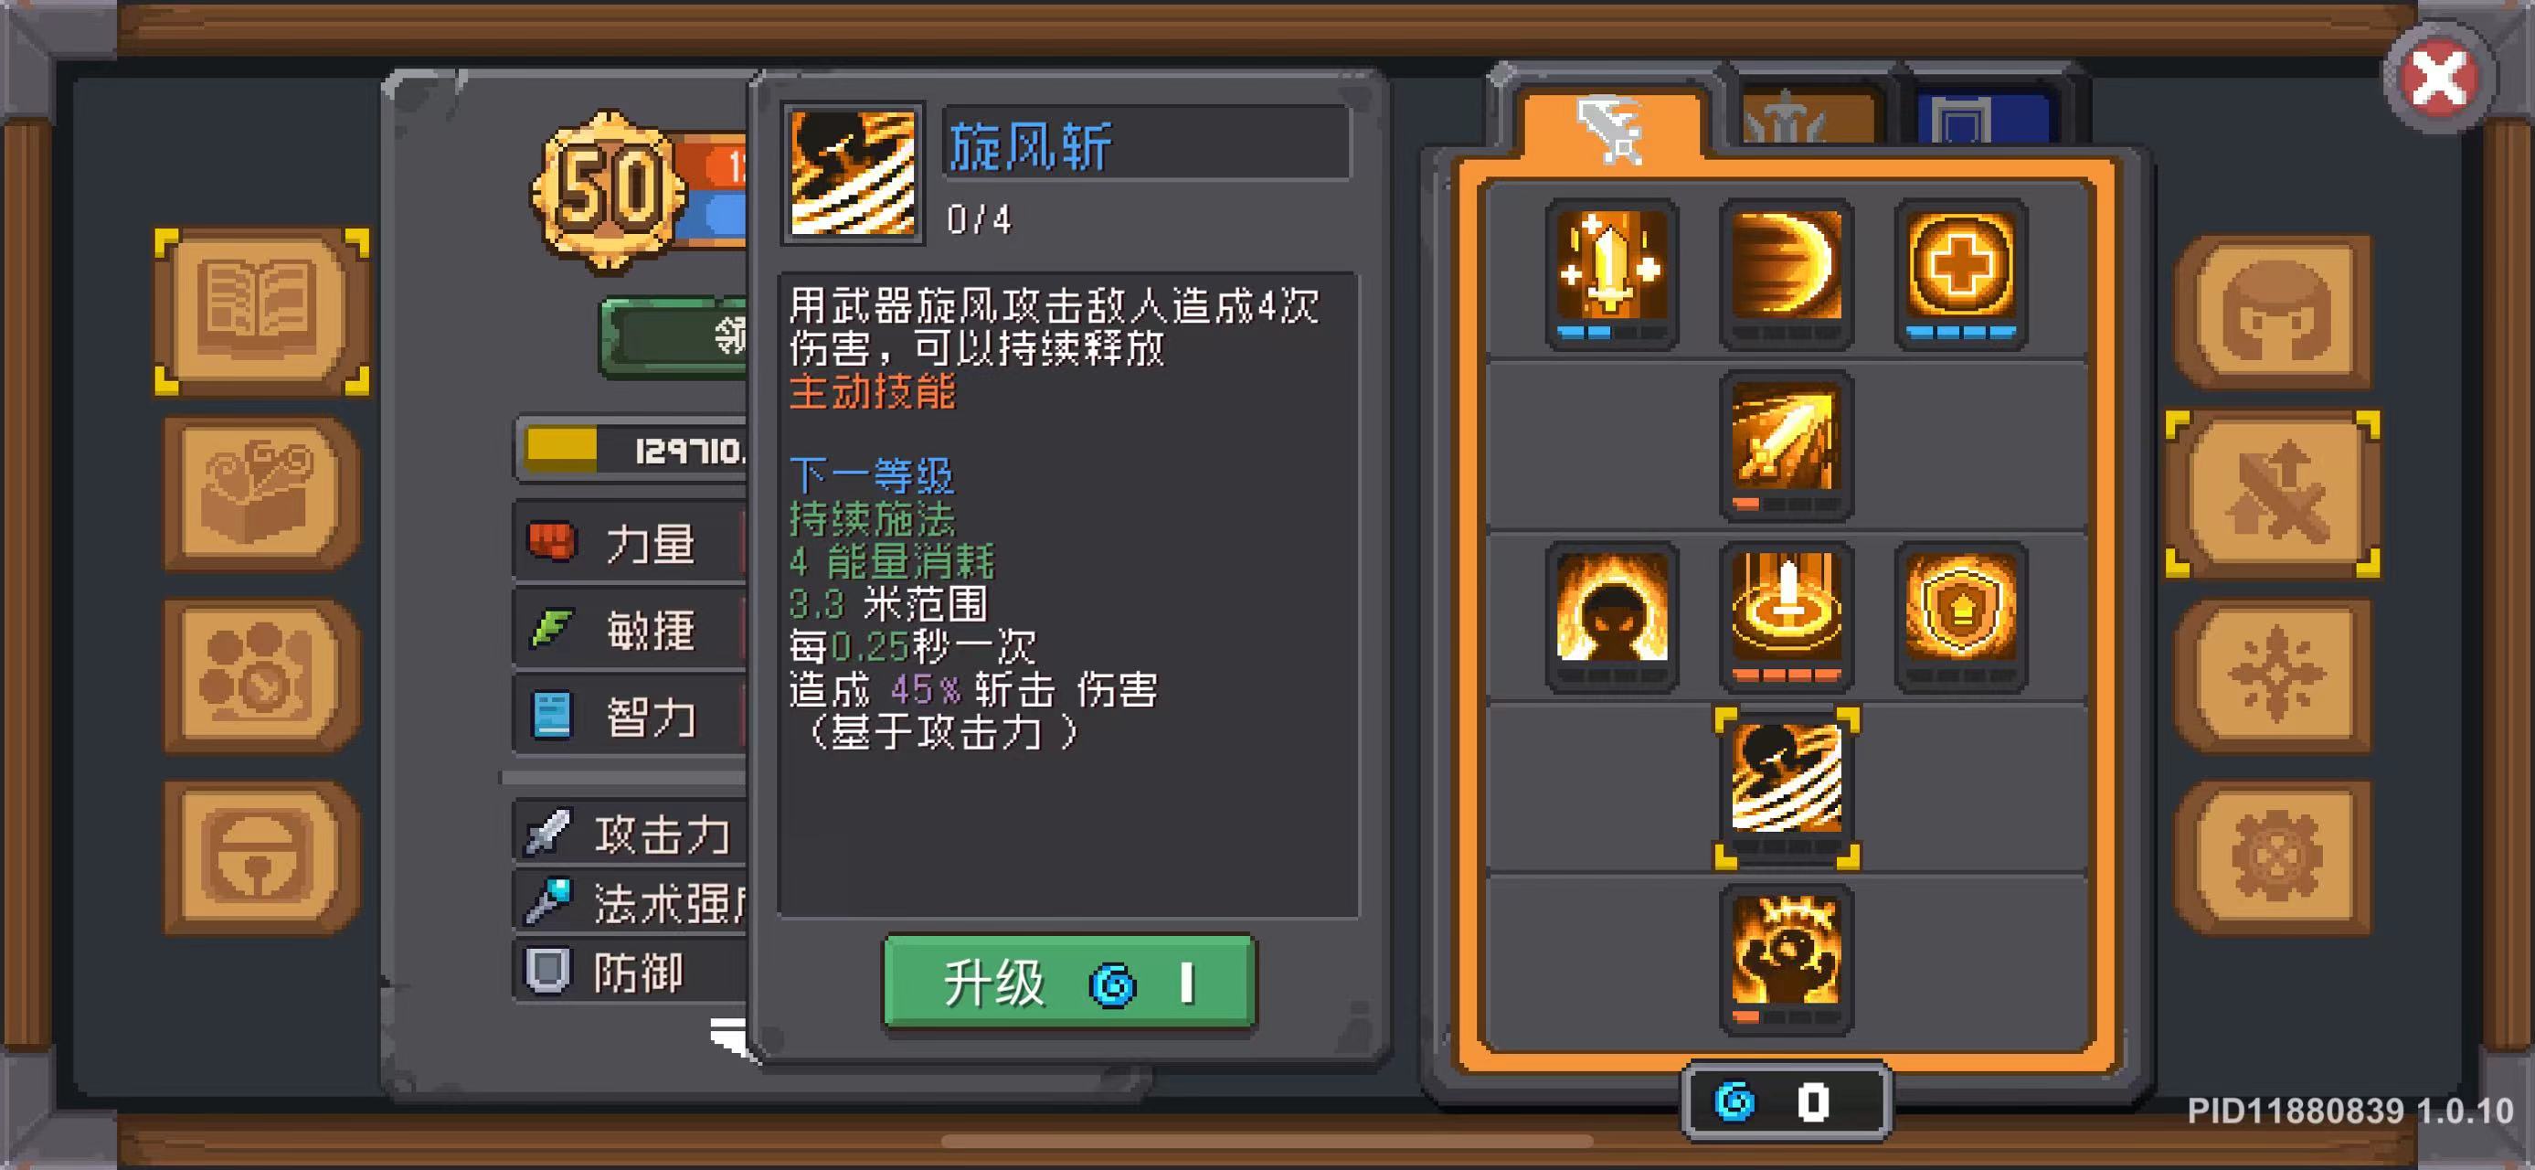
Task: Select the flaming sword strike skill
Action: pos(1787,444)
